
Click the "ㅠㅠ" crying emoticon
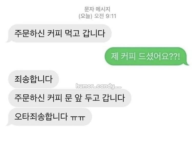pyautogui.click(x=78, y=118)
